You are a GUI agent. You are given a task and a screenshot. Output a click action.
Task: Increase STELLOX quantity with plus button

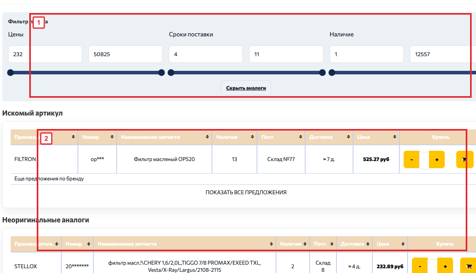tap(445, 266)
